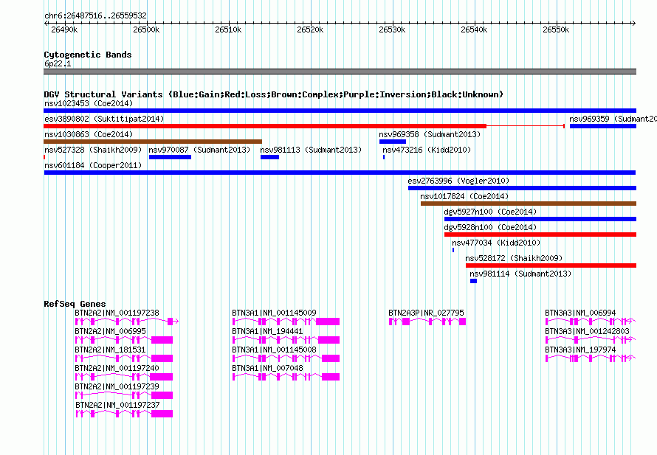Open the nsv477034 (Kidd2010) variant label

pyautogui.click(x=496, y=243)
